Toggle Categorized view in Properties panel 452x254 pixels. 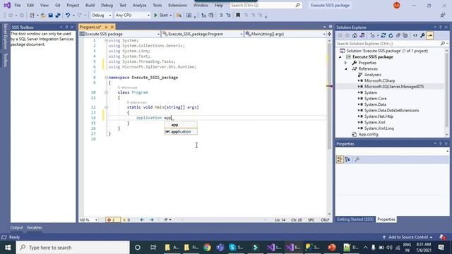340,159
